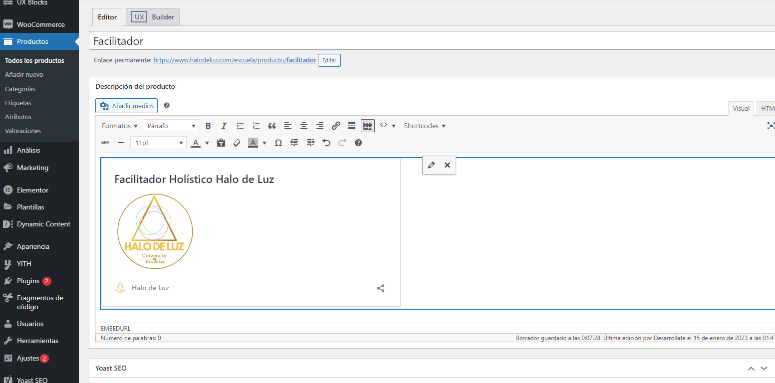Open the Shortcodes dropdown
Image resolution: width=775 pixels, height=383 pixels.
coord(425,126)
